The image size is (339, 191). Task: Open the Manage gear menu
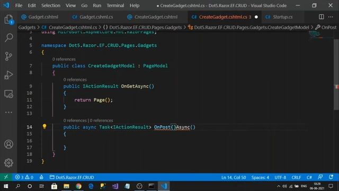pyautogui.click(x=8, y=163)
